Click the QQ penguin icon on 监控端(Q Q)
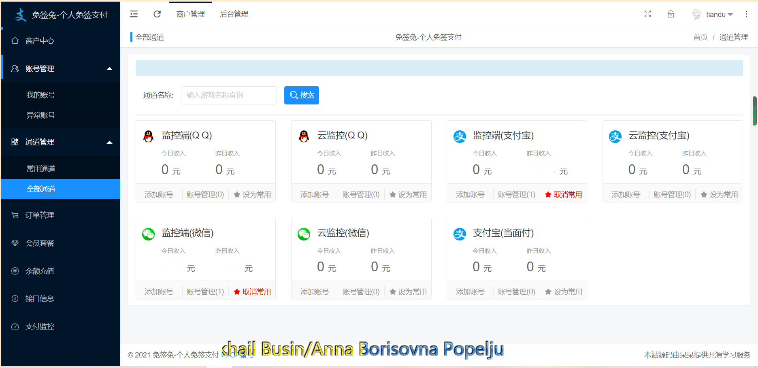This screenshot has width=758, height=368. coord(149,136)
